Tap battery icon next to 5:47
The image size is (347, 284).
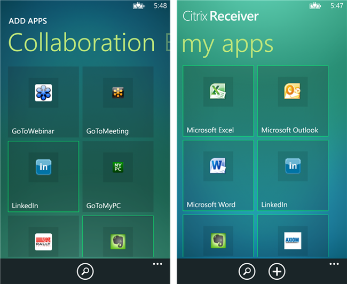[x=315, y=6]
